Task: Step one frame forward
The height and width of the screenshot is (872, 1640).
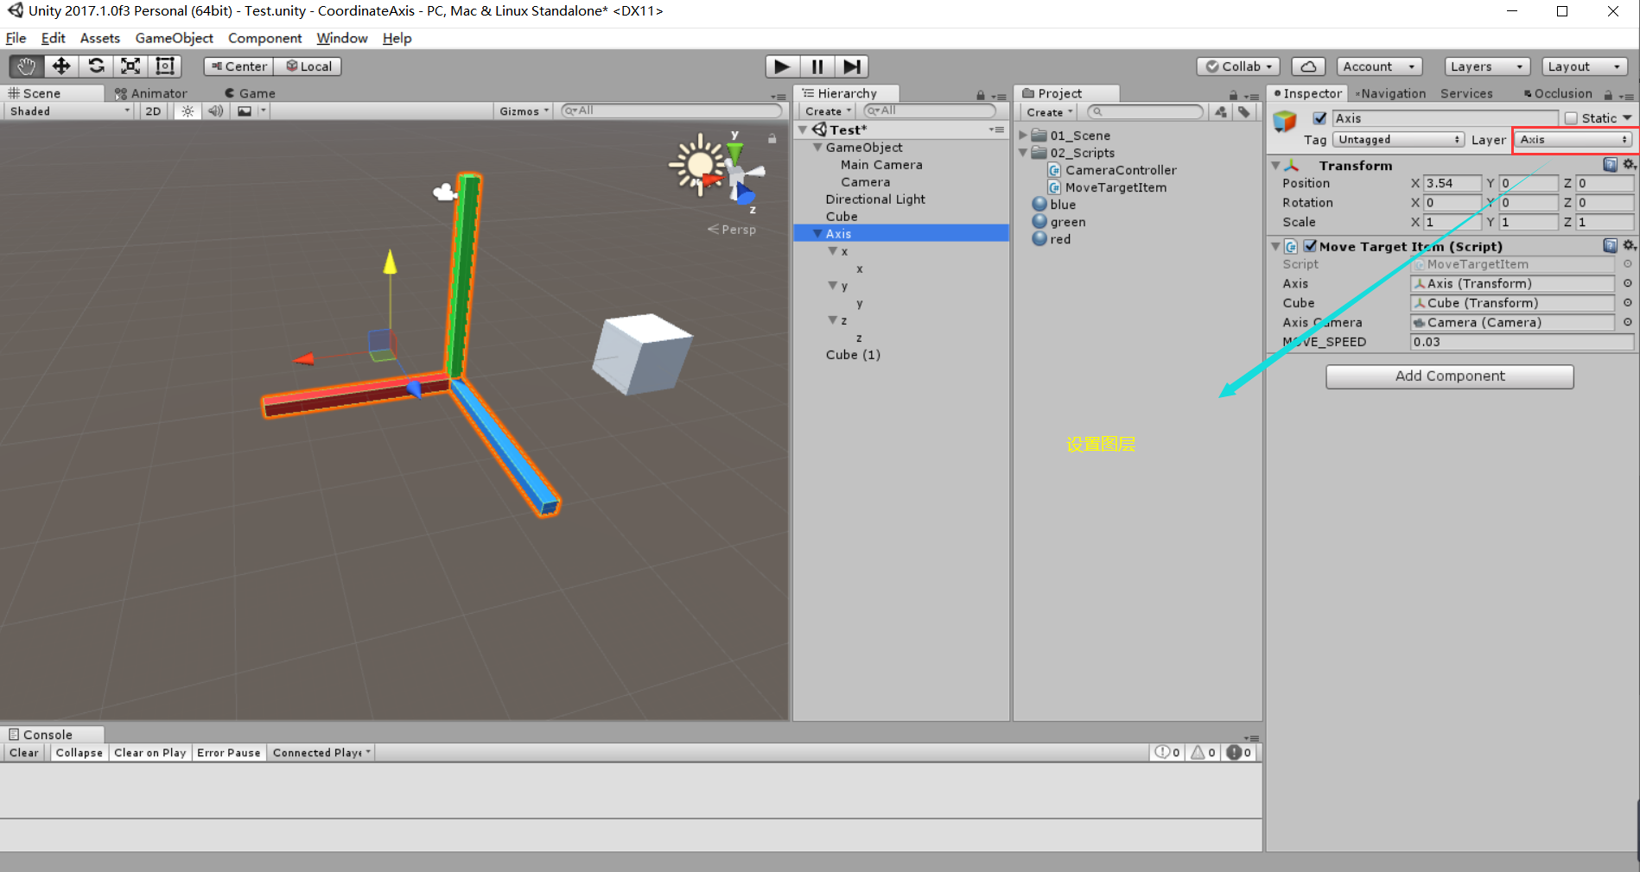Action: pyautogui.click(x=851, y=66)
